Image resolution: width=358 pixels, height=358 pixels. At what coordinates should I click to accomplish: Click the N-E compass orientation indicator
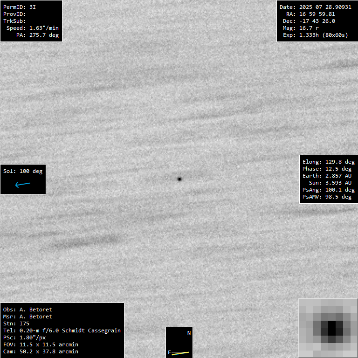[x=179, y=343]
